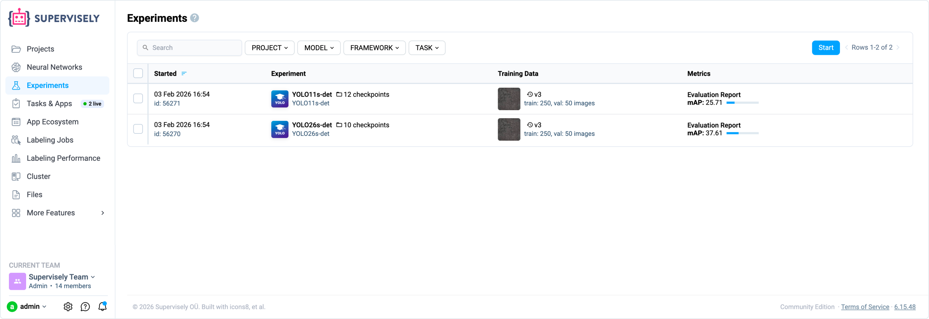929x319 pixels.
Task: Expand the FRAMEWORK filter dropdown
Action: pos(374,48)
